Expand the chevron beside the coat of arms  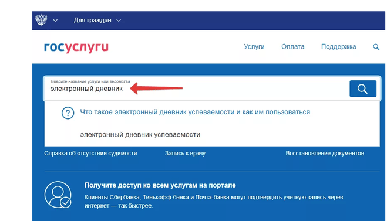[x=55, y=21]
